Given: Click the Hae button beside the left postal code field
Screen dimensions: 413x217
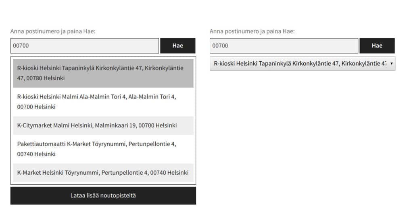Looking at the screenshot, I should point(178,46).
